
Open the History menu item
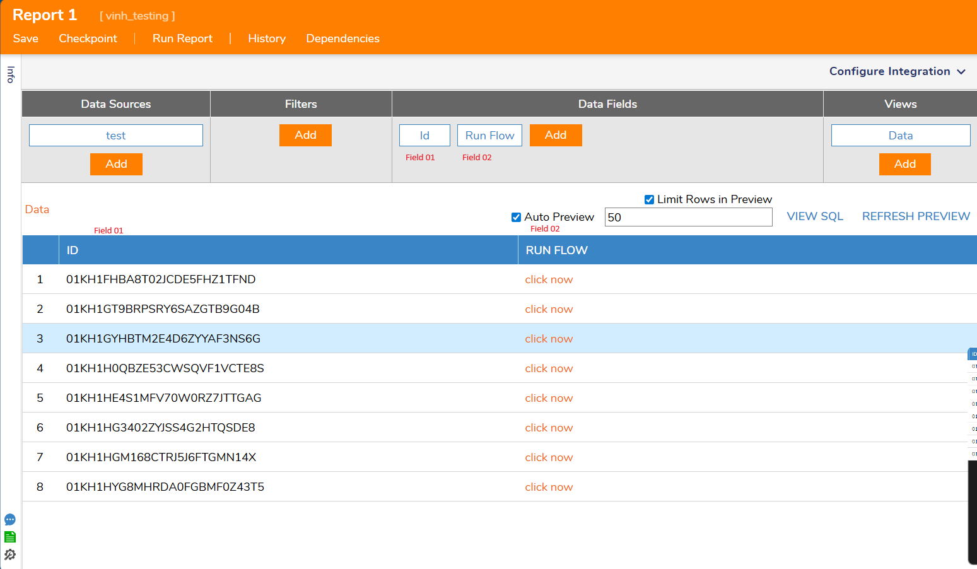pos(267,38)
